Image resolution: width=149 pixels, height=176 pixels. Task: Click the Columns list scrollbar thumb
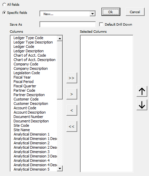click(x=60, y=70)
